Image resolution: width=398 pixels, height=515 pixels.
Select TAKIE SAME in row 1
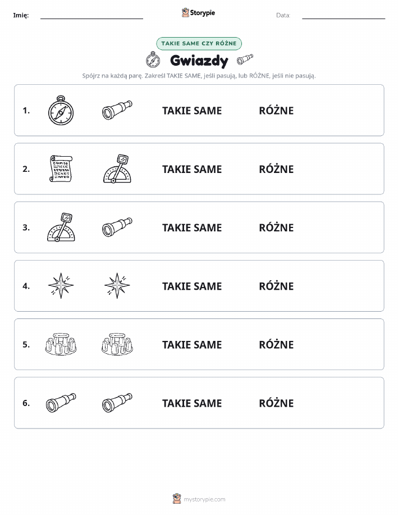[x=192, y=111]
